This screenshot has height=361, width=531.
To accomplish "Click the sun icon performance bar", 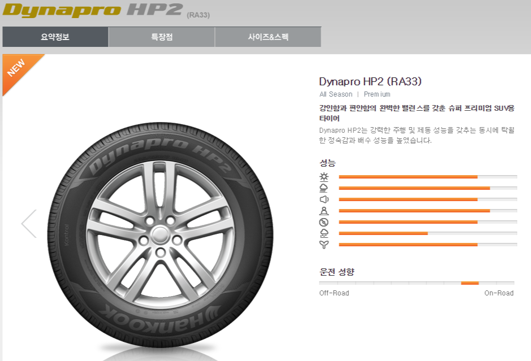I will point(428,177).
